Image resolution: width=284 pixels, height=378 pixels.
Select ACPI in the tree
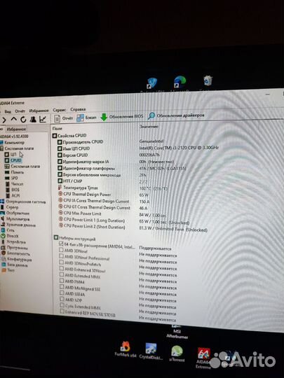click(x=13, y=195)
